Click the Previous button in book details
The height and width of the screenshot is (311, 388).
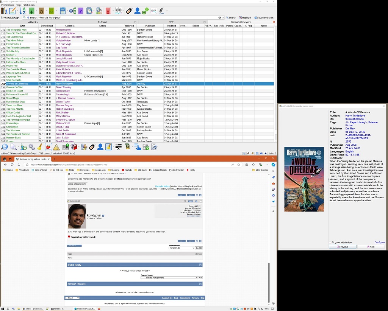point(343,247)
